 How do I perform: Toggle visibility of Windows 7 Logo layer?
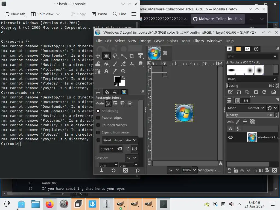[x=231, y=137]
